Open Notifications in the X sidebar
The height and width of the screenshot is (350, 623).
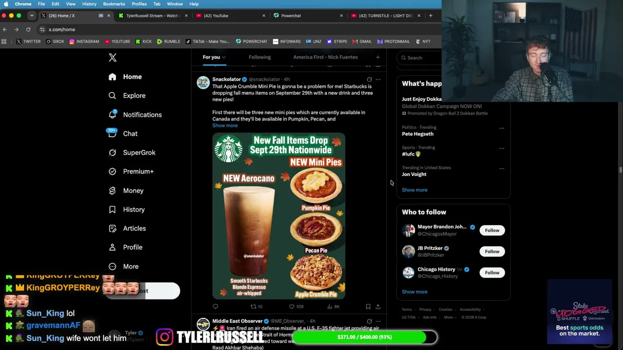point(135,115)
